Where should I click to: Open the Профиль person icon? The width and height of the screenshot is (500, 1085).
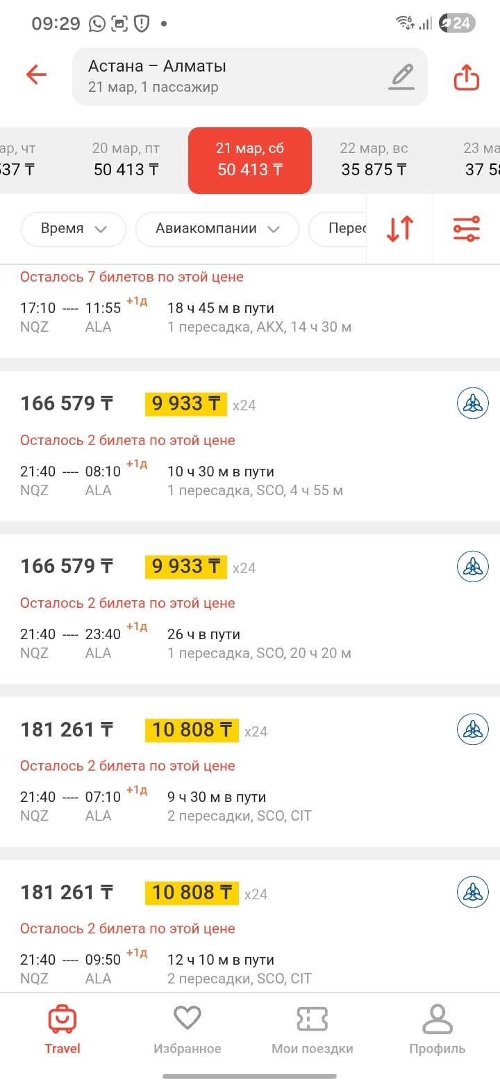[x=437, y=1019]
